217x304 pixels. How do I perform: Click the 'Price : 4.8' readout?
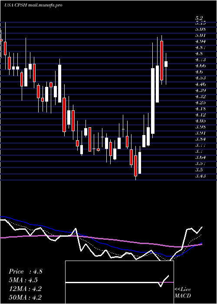(25, 271)
